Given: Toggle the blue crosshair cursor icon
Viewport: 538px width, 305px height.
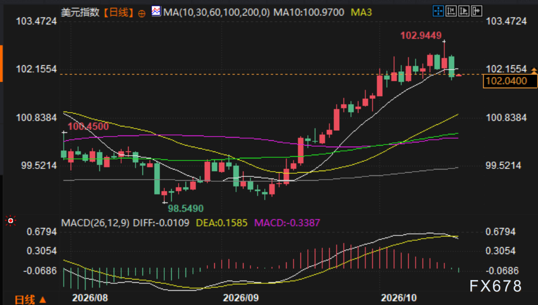Looking at the screenshot, I should coord(438,11).
